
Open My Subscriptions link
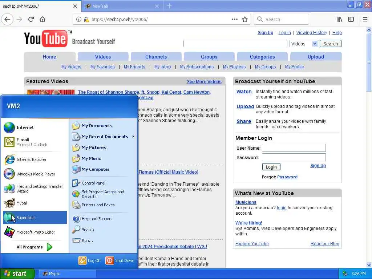(197, 67)
